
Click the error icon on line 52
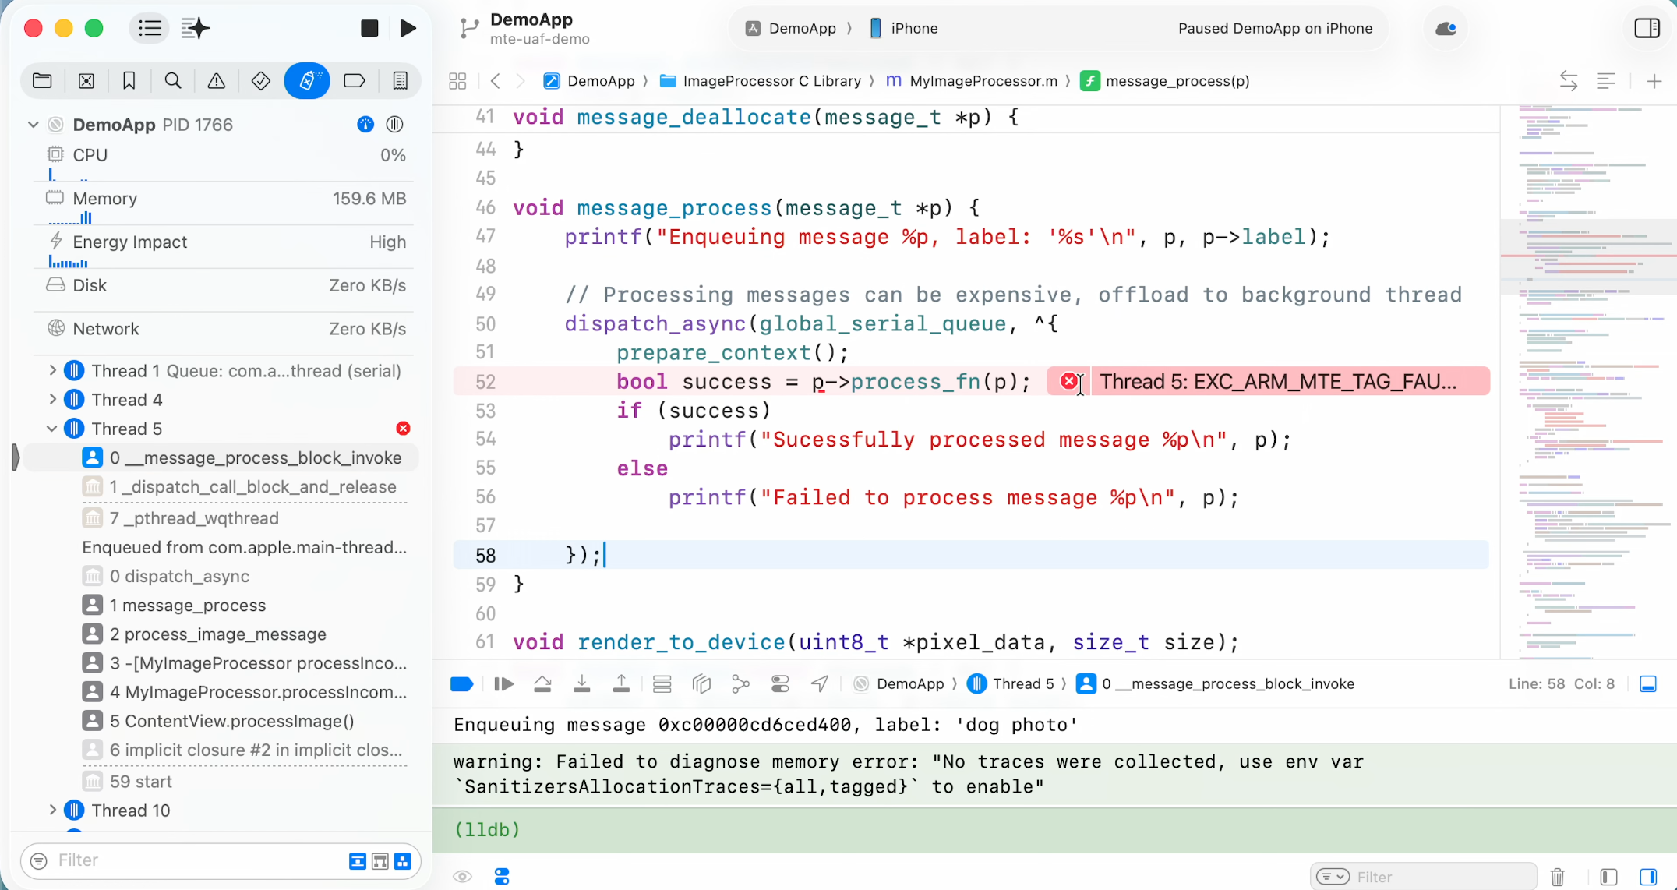point(1068,381)
